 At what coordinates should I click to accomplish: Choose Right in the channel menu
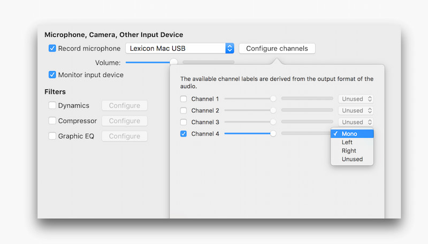pyautogui.click(x=349, y=151)
